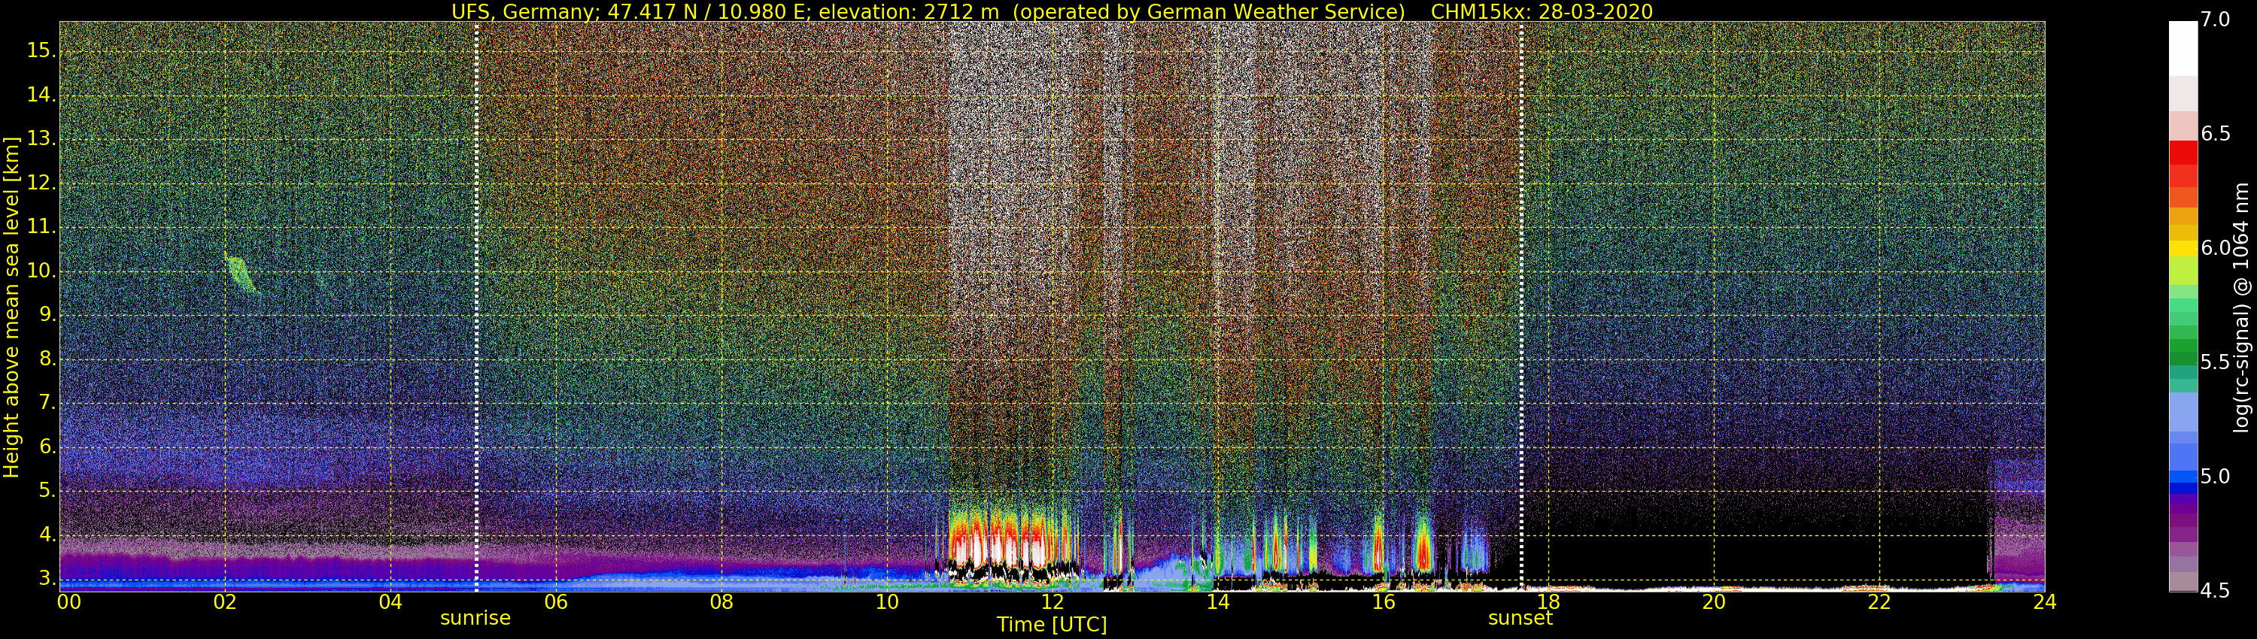Image resolution: width=2257 pixels, height=639 pixels.
Task: Pick the red segment of the colorbar
Action: coord(2183,153)
